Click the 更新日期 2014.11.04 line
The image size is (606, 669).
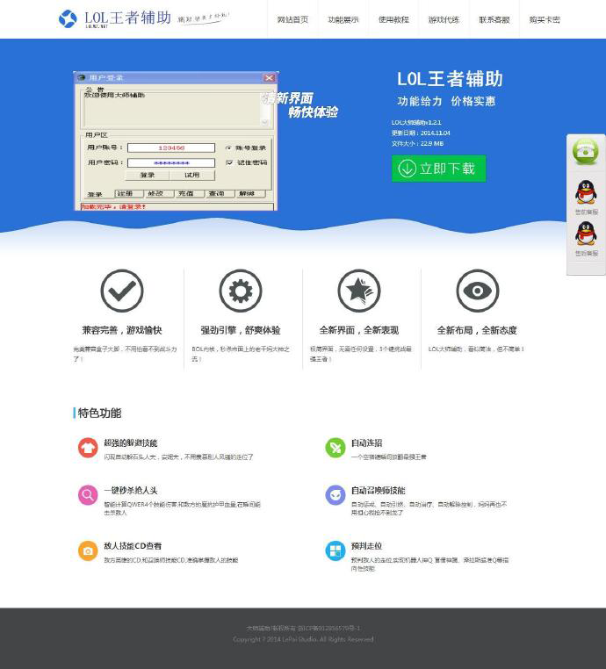click(421, 133)
